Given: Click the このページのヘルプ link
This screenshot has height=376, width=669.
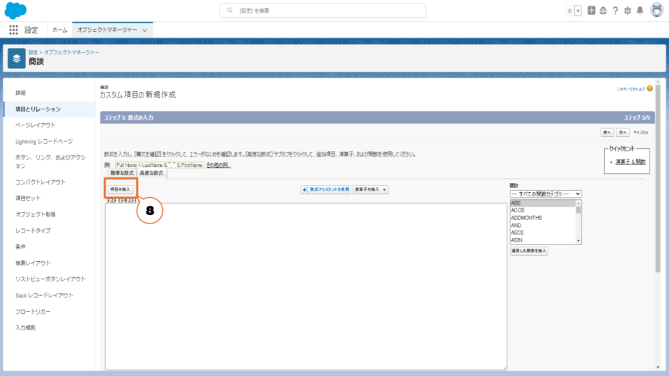Looking at the screenshot, I should [x=630, y=88].
